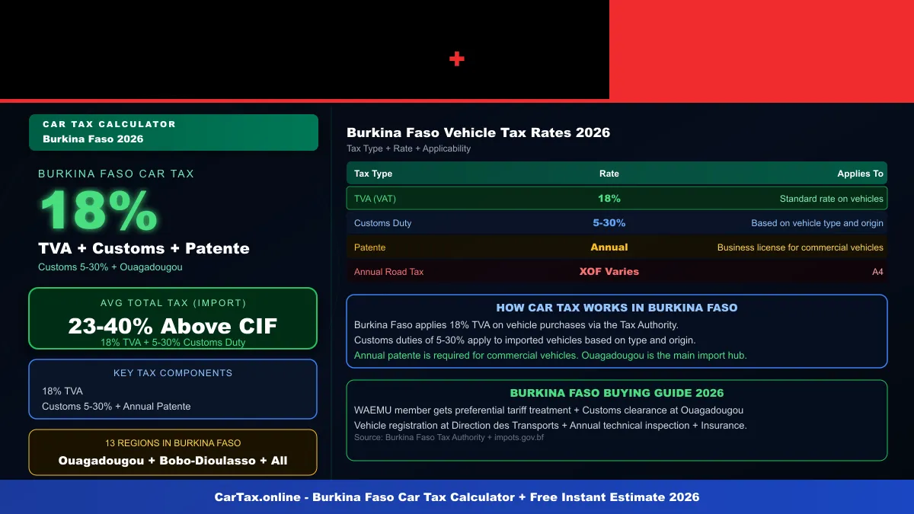This screenshot has height=514, width=914.
Task: Click the red plus icon in the header
Action: [x=457, y=59]
